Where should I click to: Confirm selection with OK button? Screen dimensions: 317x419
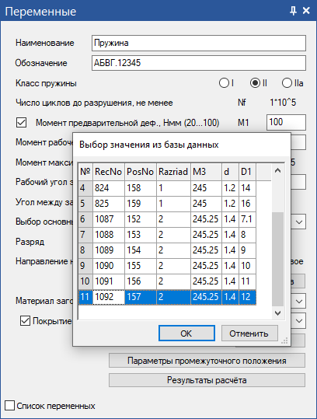point(186,333)
